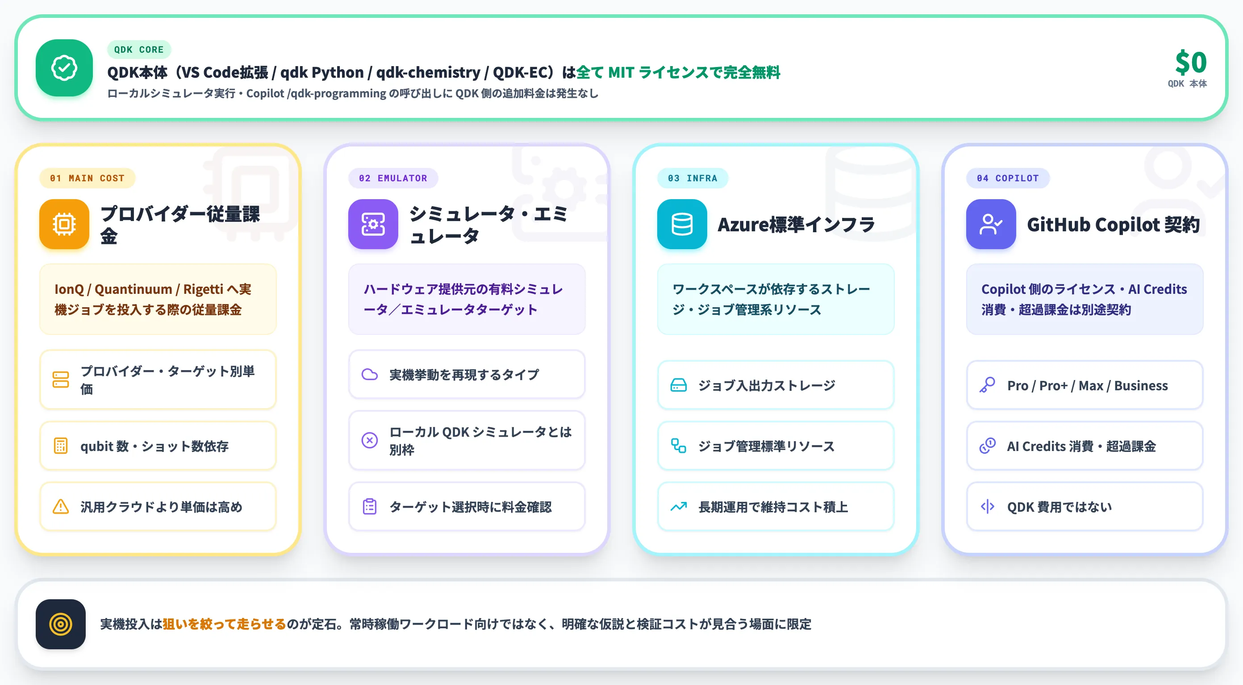The width and height of the screenshot is (1243, 685).
Task: Click the AI Credits 消費・超過課金 row text
Action: click(1081, 446)
